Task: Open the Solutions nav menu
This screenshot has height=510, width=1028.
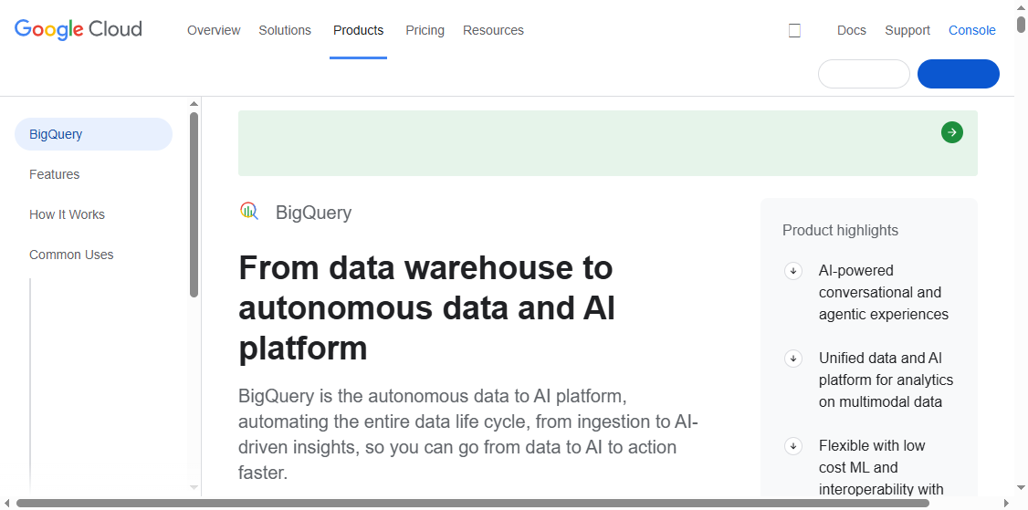Action: click(x=285, y=30)
